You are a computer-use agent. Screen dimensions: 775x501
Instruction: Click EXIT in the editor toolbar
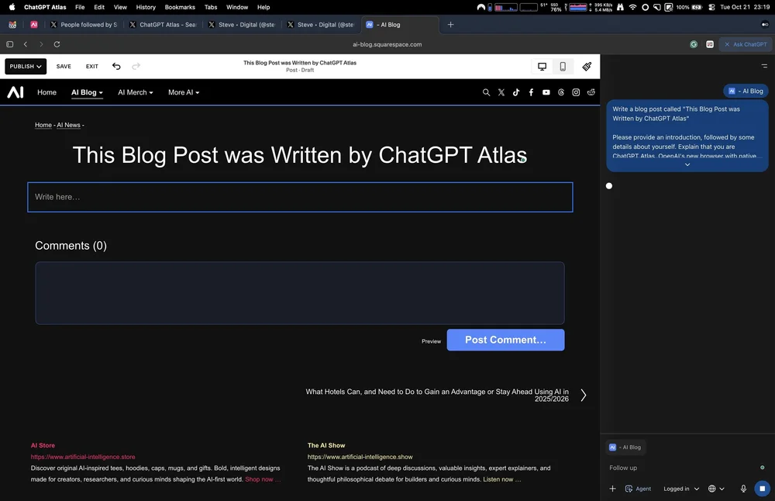point(92,66)
